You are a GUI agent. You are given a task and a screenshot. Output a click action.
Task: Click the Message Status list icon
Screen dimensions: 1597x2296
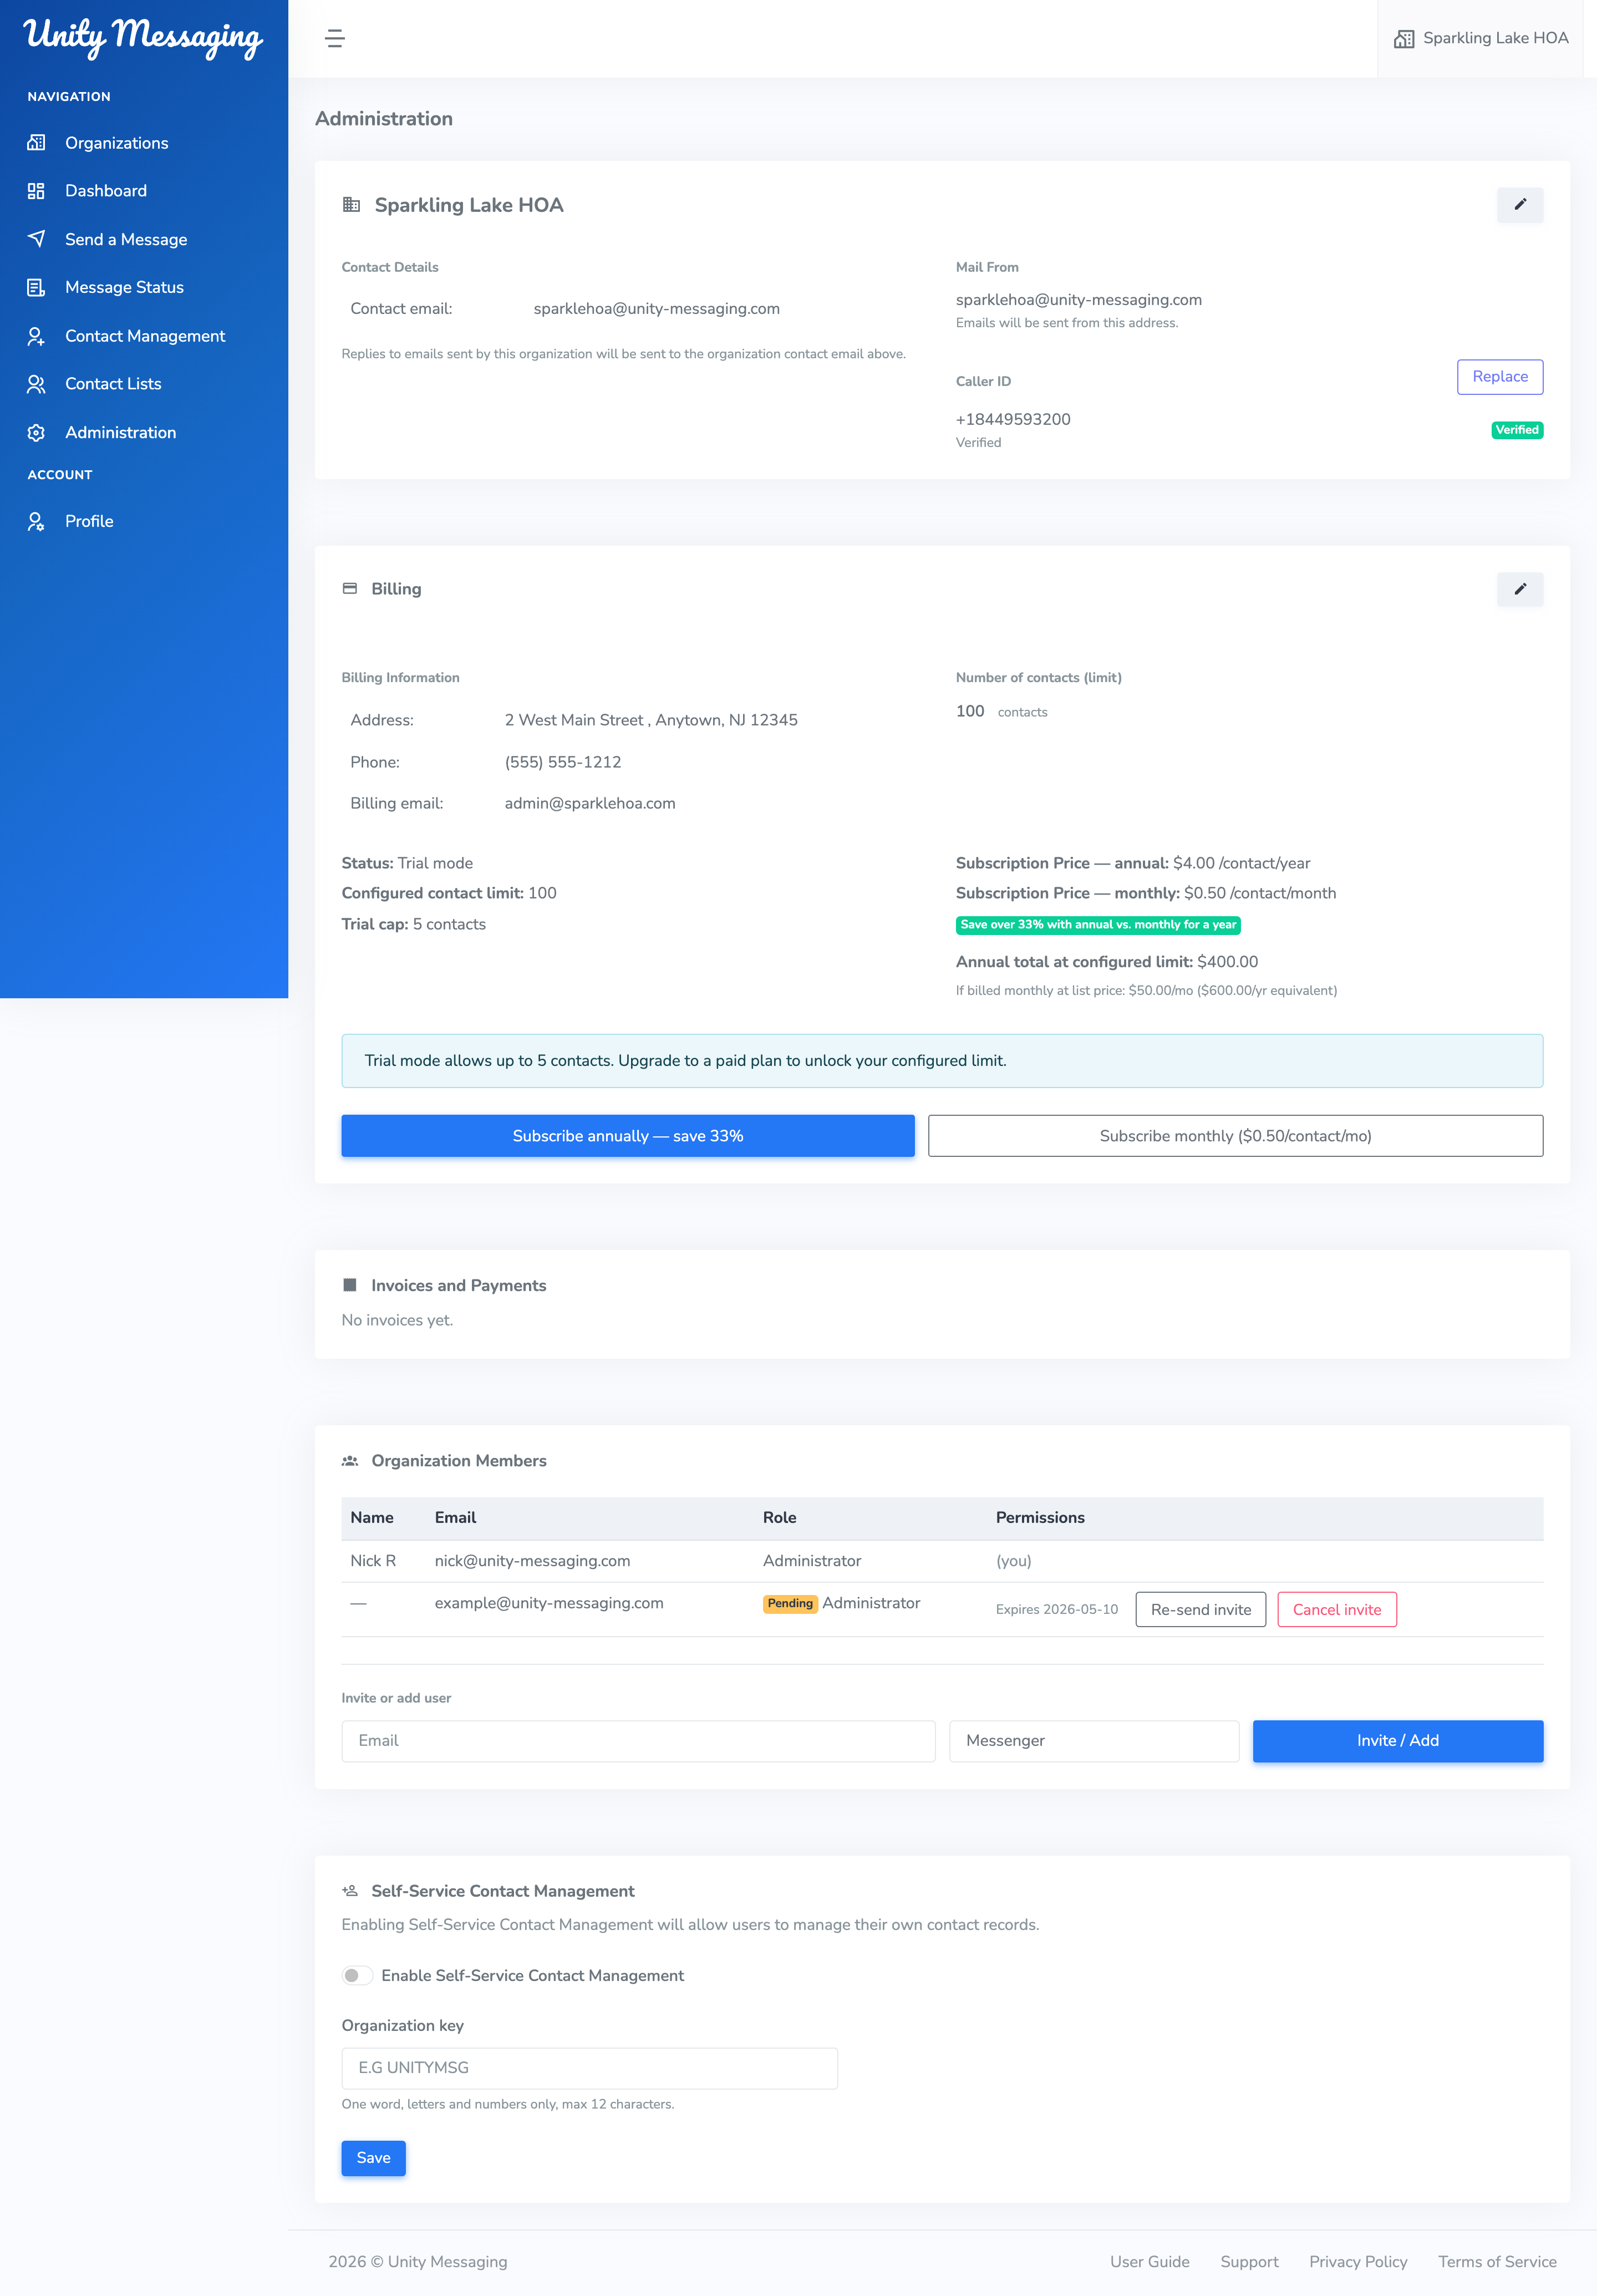tap(36, 288)
